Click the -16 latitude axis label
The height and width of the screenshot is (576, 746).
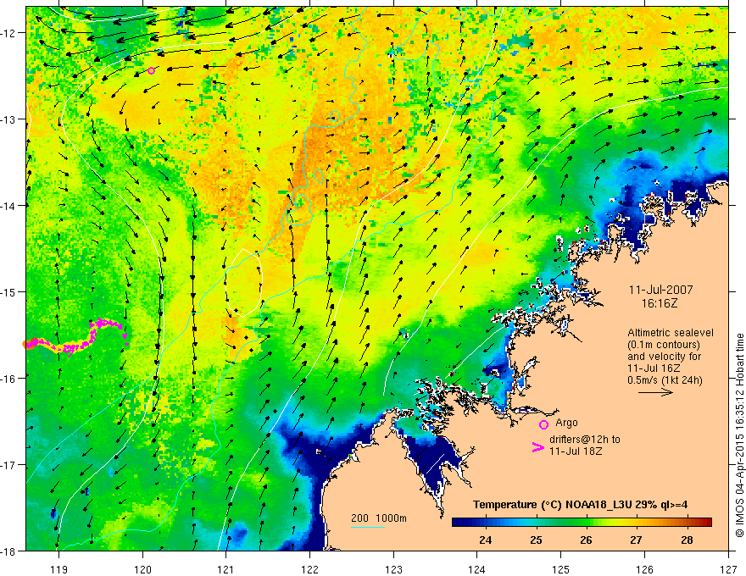point(9,379)
